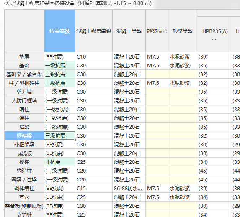Click 三级抗震 cell in 基础梁 / 承台梁 row
This screenshot has width=240, height=217.
point(59,74)
